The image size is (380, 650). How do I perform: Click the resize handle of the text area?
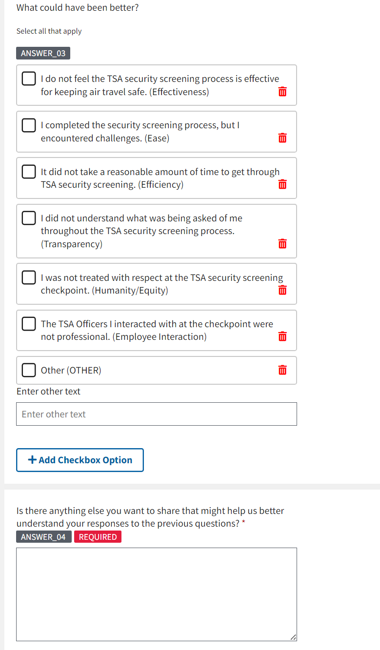(x=293, y=637)
